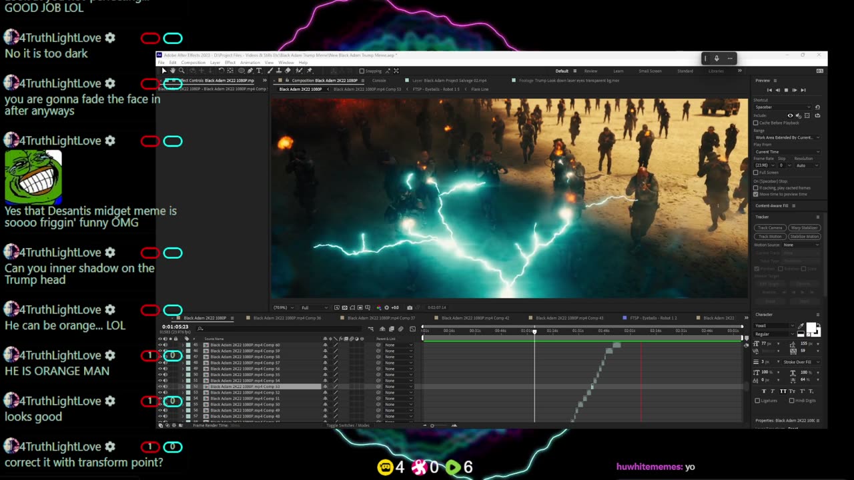This screenshot has width=854, height=480.
Task: Reset preview shortcut settings icon
Action: pyautogui.click(x=817, y=107)
